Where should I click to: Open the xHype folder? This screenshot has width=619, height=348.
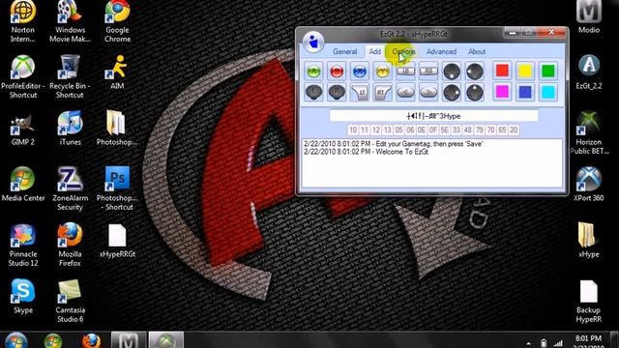point(589,240)
